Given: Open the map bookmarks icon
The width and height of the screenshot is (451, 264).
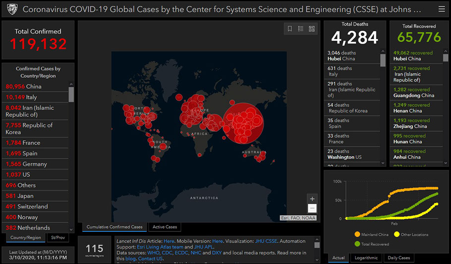Looking at the screenshot, I should [x=289, y=28].
